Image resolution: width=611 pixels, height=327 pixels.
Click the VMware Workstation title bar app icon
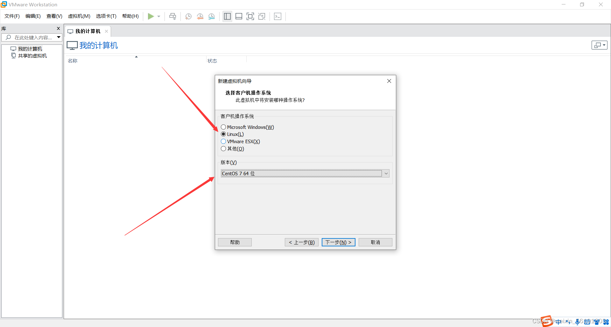4,4
